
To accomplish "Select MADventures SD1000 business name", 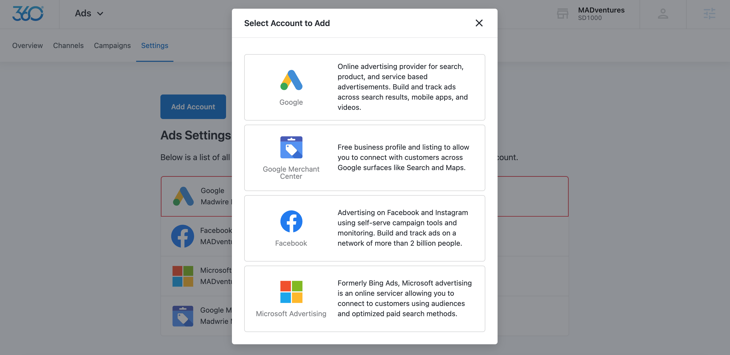I will pos(601,14).
